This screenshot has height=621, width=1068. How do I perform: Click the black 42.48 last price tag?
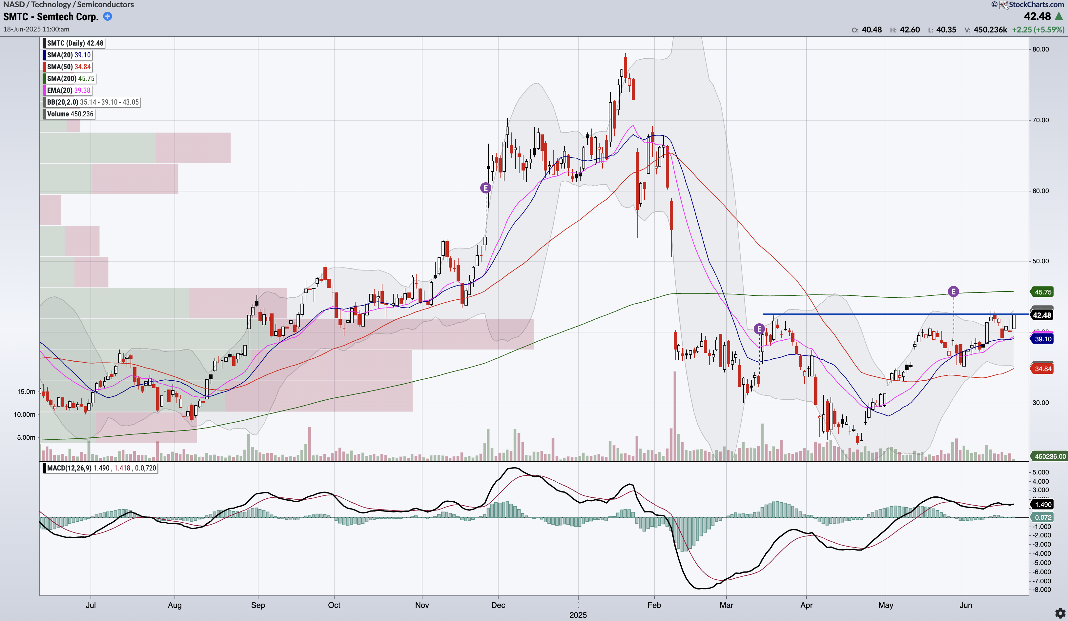[x=1042, y=315]
